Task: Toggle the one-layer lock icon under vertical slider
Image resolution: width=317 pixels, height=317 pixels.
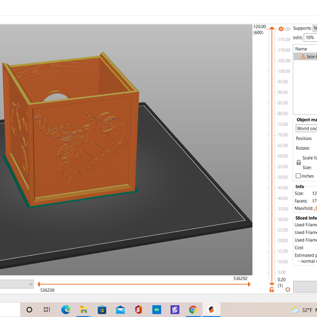Action: [272, 289]
